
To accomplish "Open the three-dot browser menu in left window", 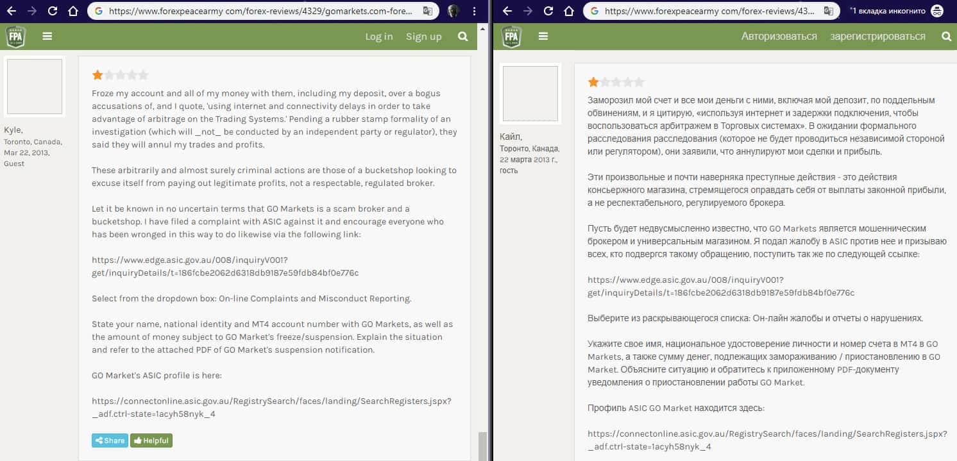I will (475, 11).
